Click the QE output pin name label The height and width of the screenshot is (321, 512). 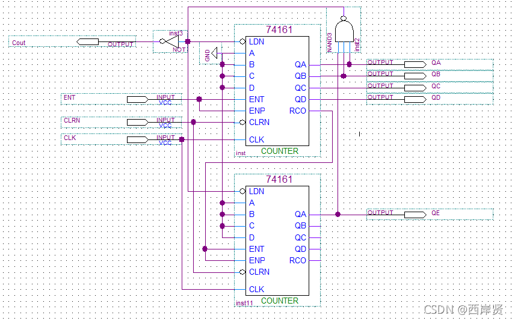[436, 213]
